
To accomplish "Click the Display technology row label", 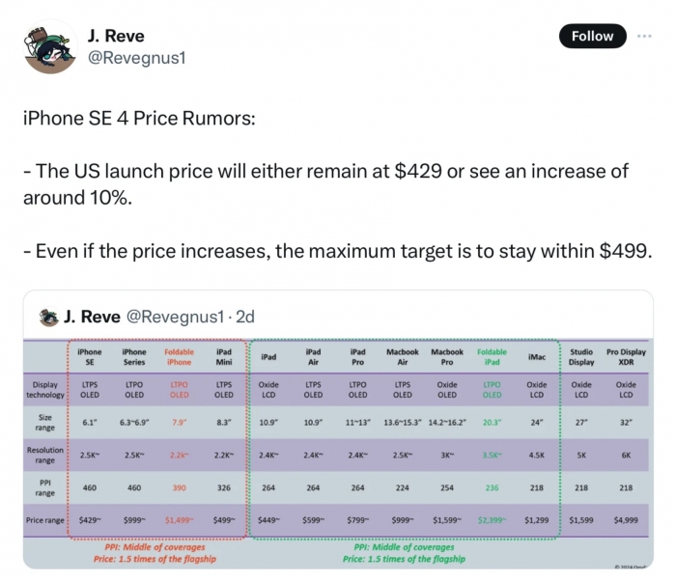I will (x=44, y=389).
